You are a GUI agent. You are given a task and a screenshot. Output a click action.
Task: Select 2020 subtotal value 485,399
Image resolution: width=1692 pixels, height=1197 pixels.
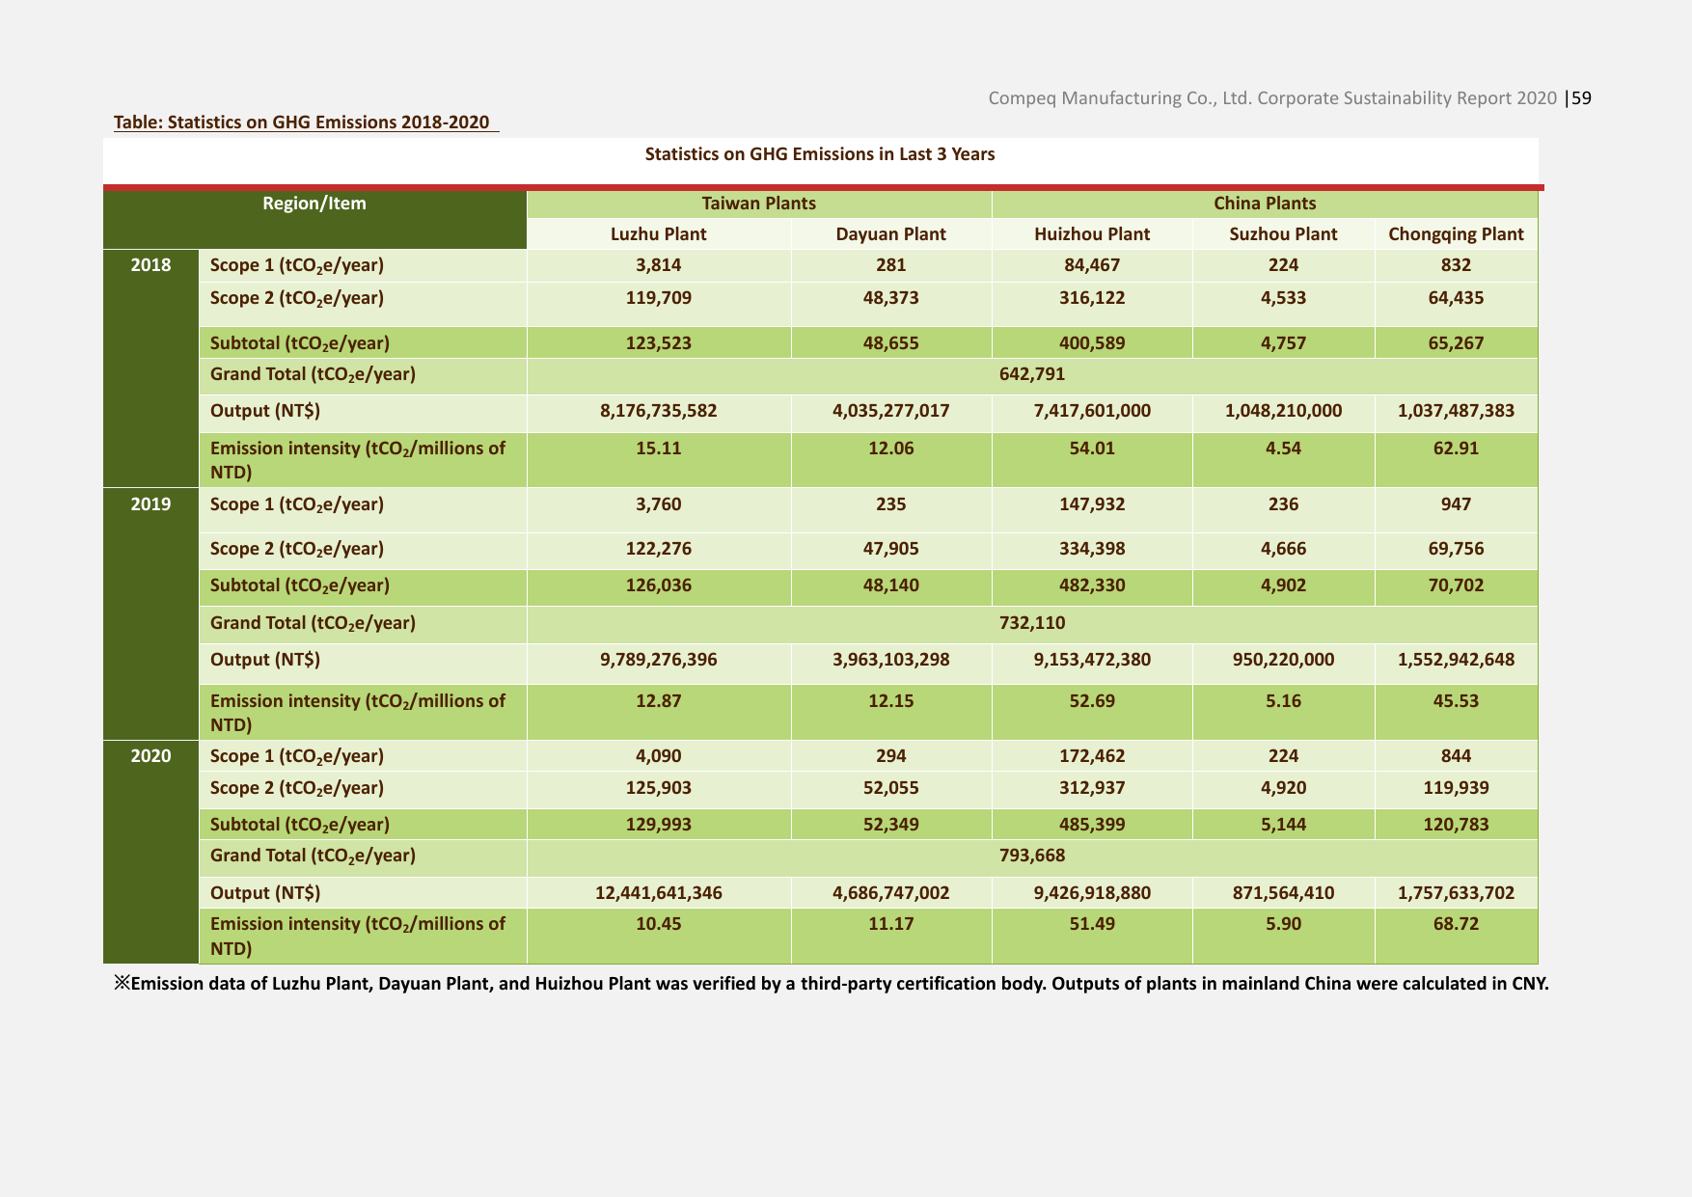(1092, 825)
